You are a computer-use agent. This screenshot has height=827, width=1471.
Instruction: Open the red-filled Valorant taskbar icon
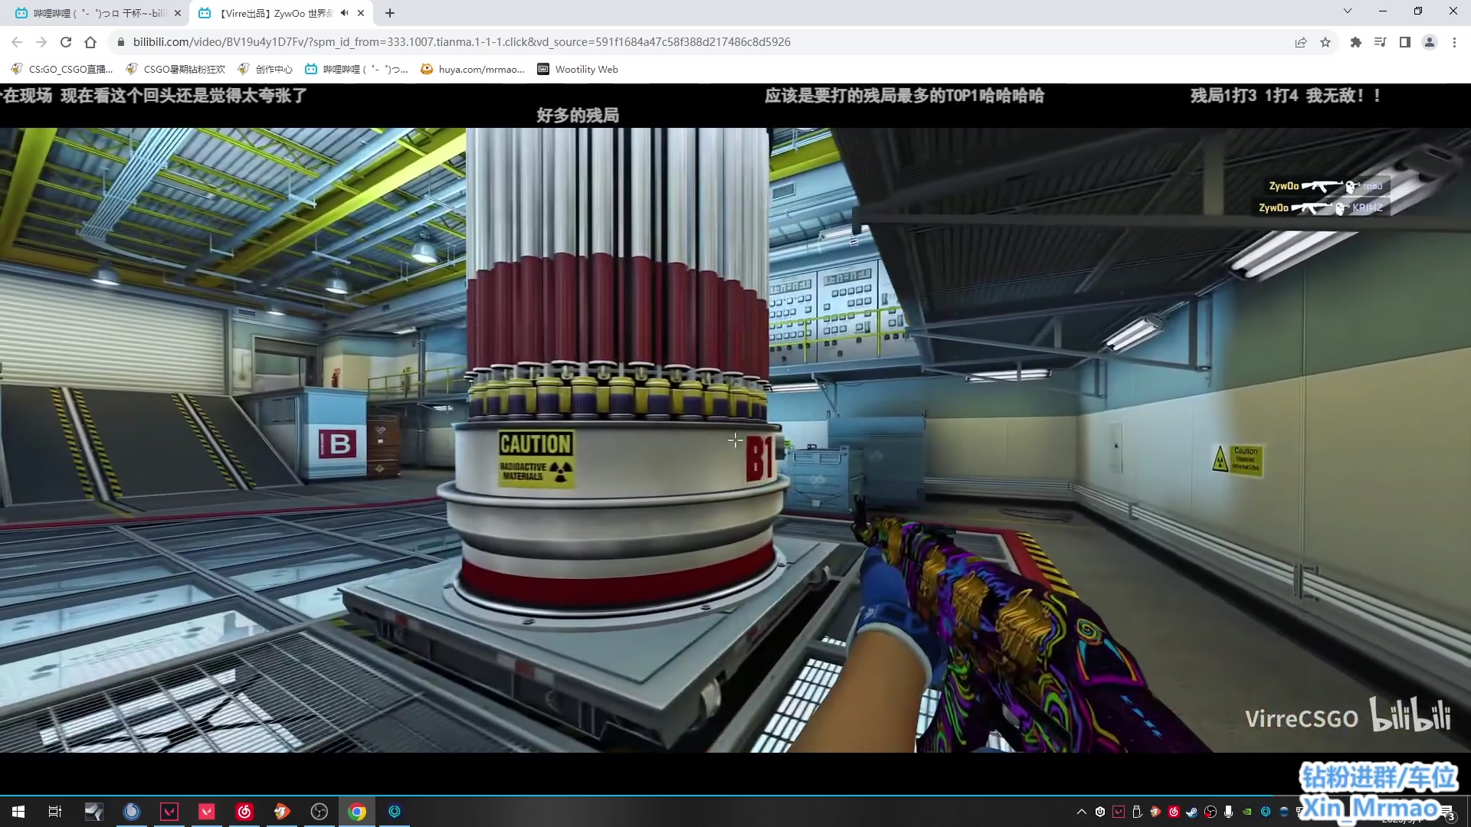click(207, 812)
